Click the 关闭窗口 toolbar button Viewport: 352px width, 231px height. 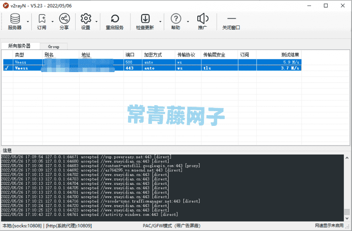(x=231, y=22)
